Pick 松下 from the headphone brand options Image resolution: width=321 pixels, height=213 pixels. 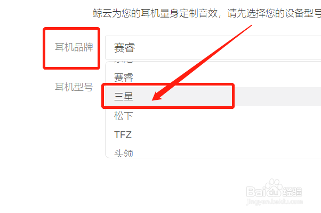124,116
